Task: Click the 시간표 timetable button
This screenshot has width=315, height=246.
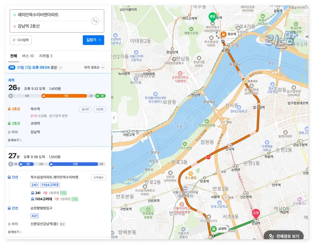Action: pos(100,109)
